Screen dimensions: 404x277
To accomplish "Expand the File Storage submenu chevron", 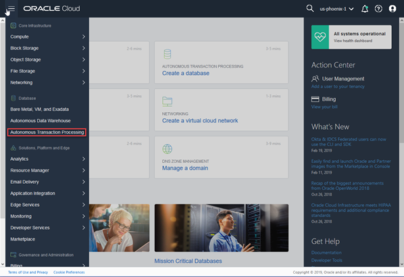I will [84, 71].
